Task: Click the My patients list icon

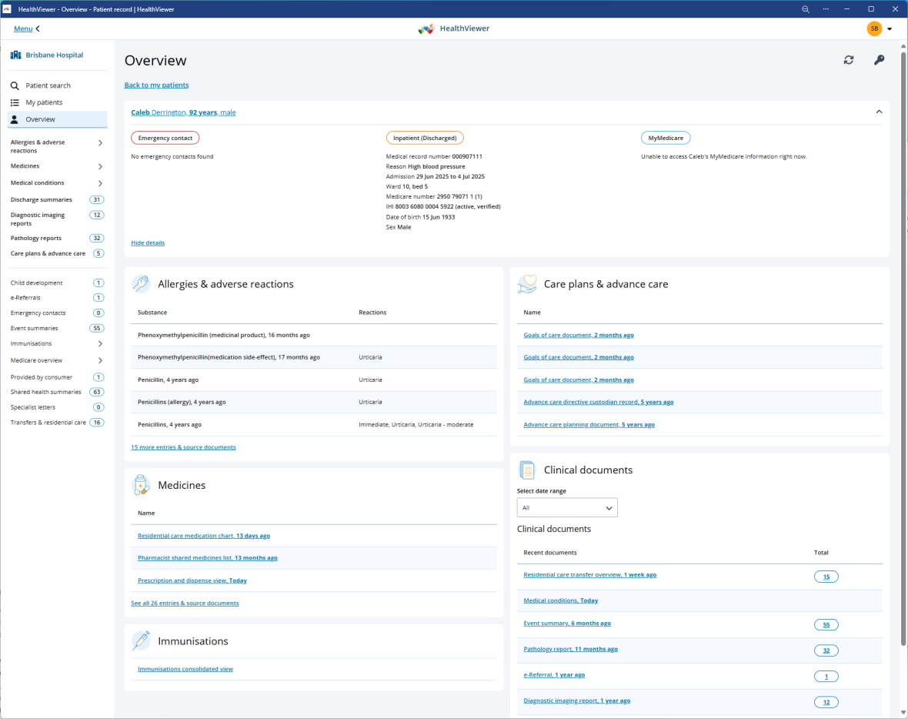Action: (x=15, y=102)
